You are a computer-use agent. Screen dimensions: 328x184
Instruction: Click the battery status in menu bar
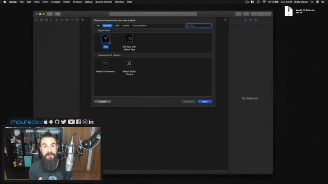[x=273, y=2]
